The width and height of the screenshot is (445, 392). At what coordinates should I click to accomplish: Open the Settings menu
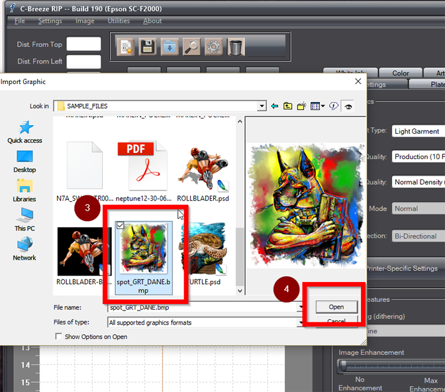coord(50,21)
